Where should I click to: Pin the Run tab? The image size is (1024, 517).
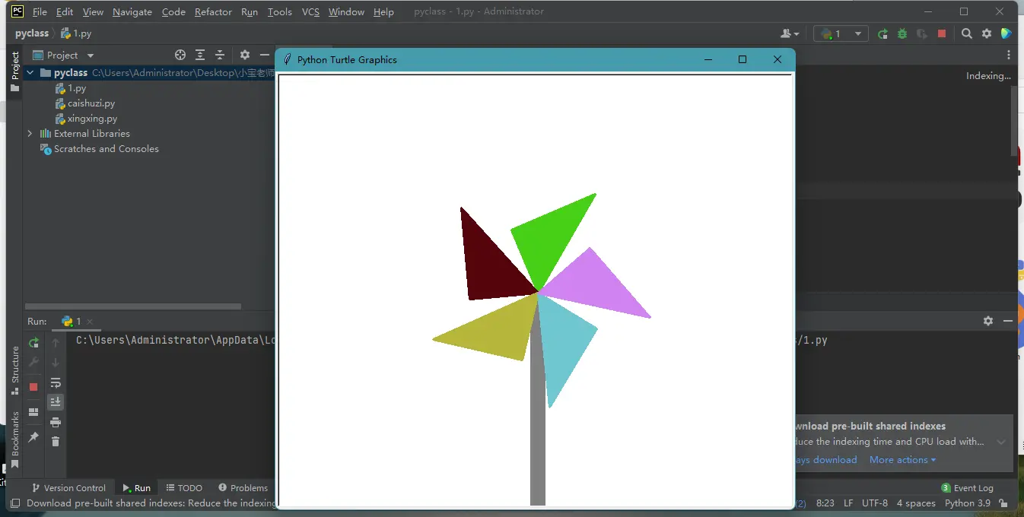33,439
